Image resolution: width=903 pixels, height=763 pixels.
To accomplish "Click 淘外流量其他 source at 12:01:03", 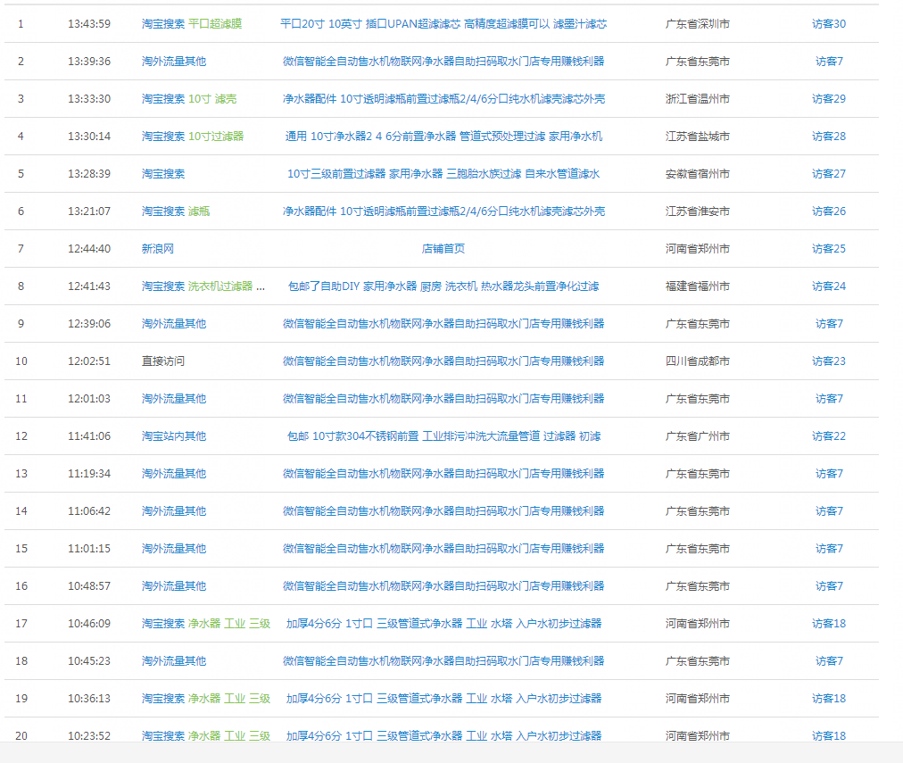I will click(x=174, y=398).
